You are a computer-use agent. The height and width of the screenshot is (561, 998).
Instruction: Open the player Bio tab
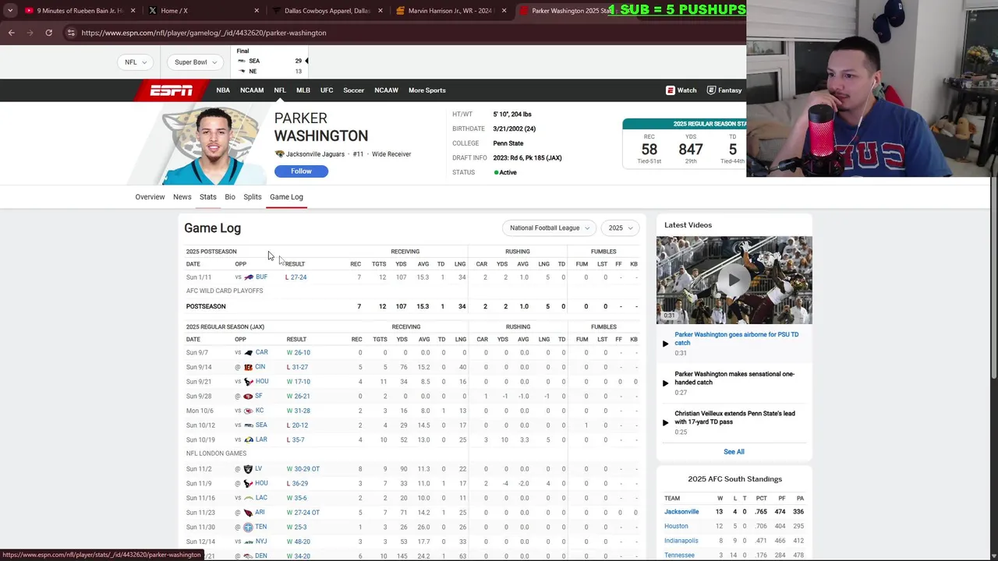(x=230, y=197)
